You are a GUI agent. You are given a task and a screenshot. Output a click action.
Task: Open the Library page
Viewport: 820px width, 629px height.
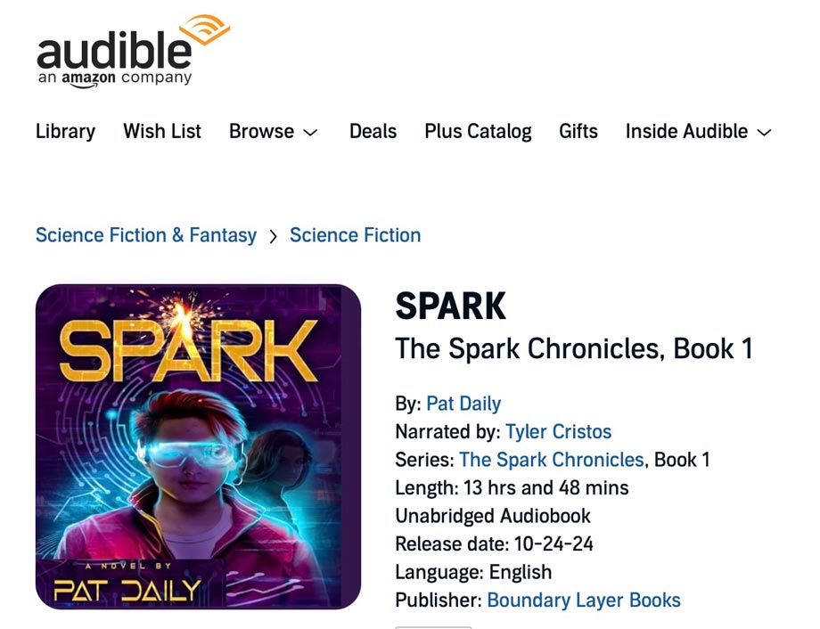[65, 131]
